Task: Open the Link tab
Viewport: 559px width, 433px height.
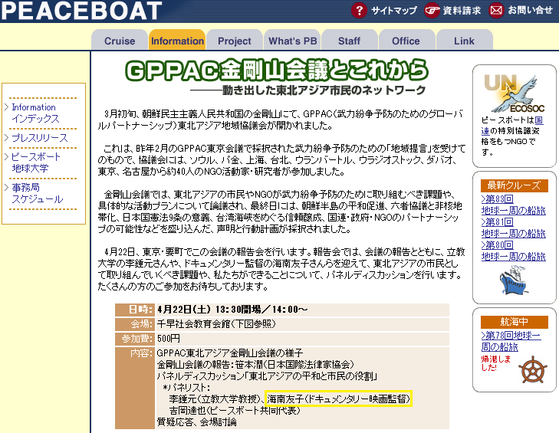Action: coord(464,40)
